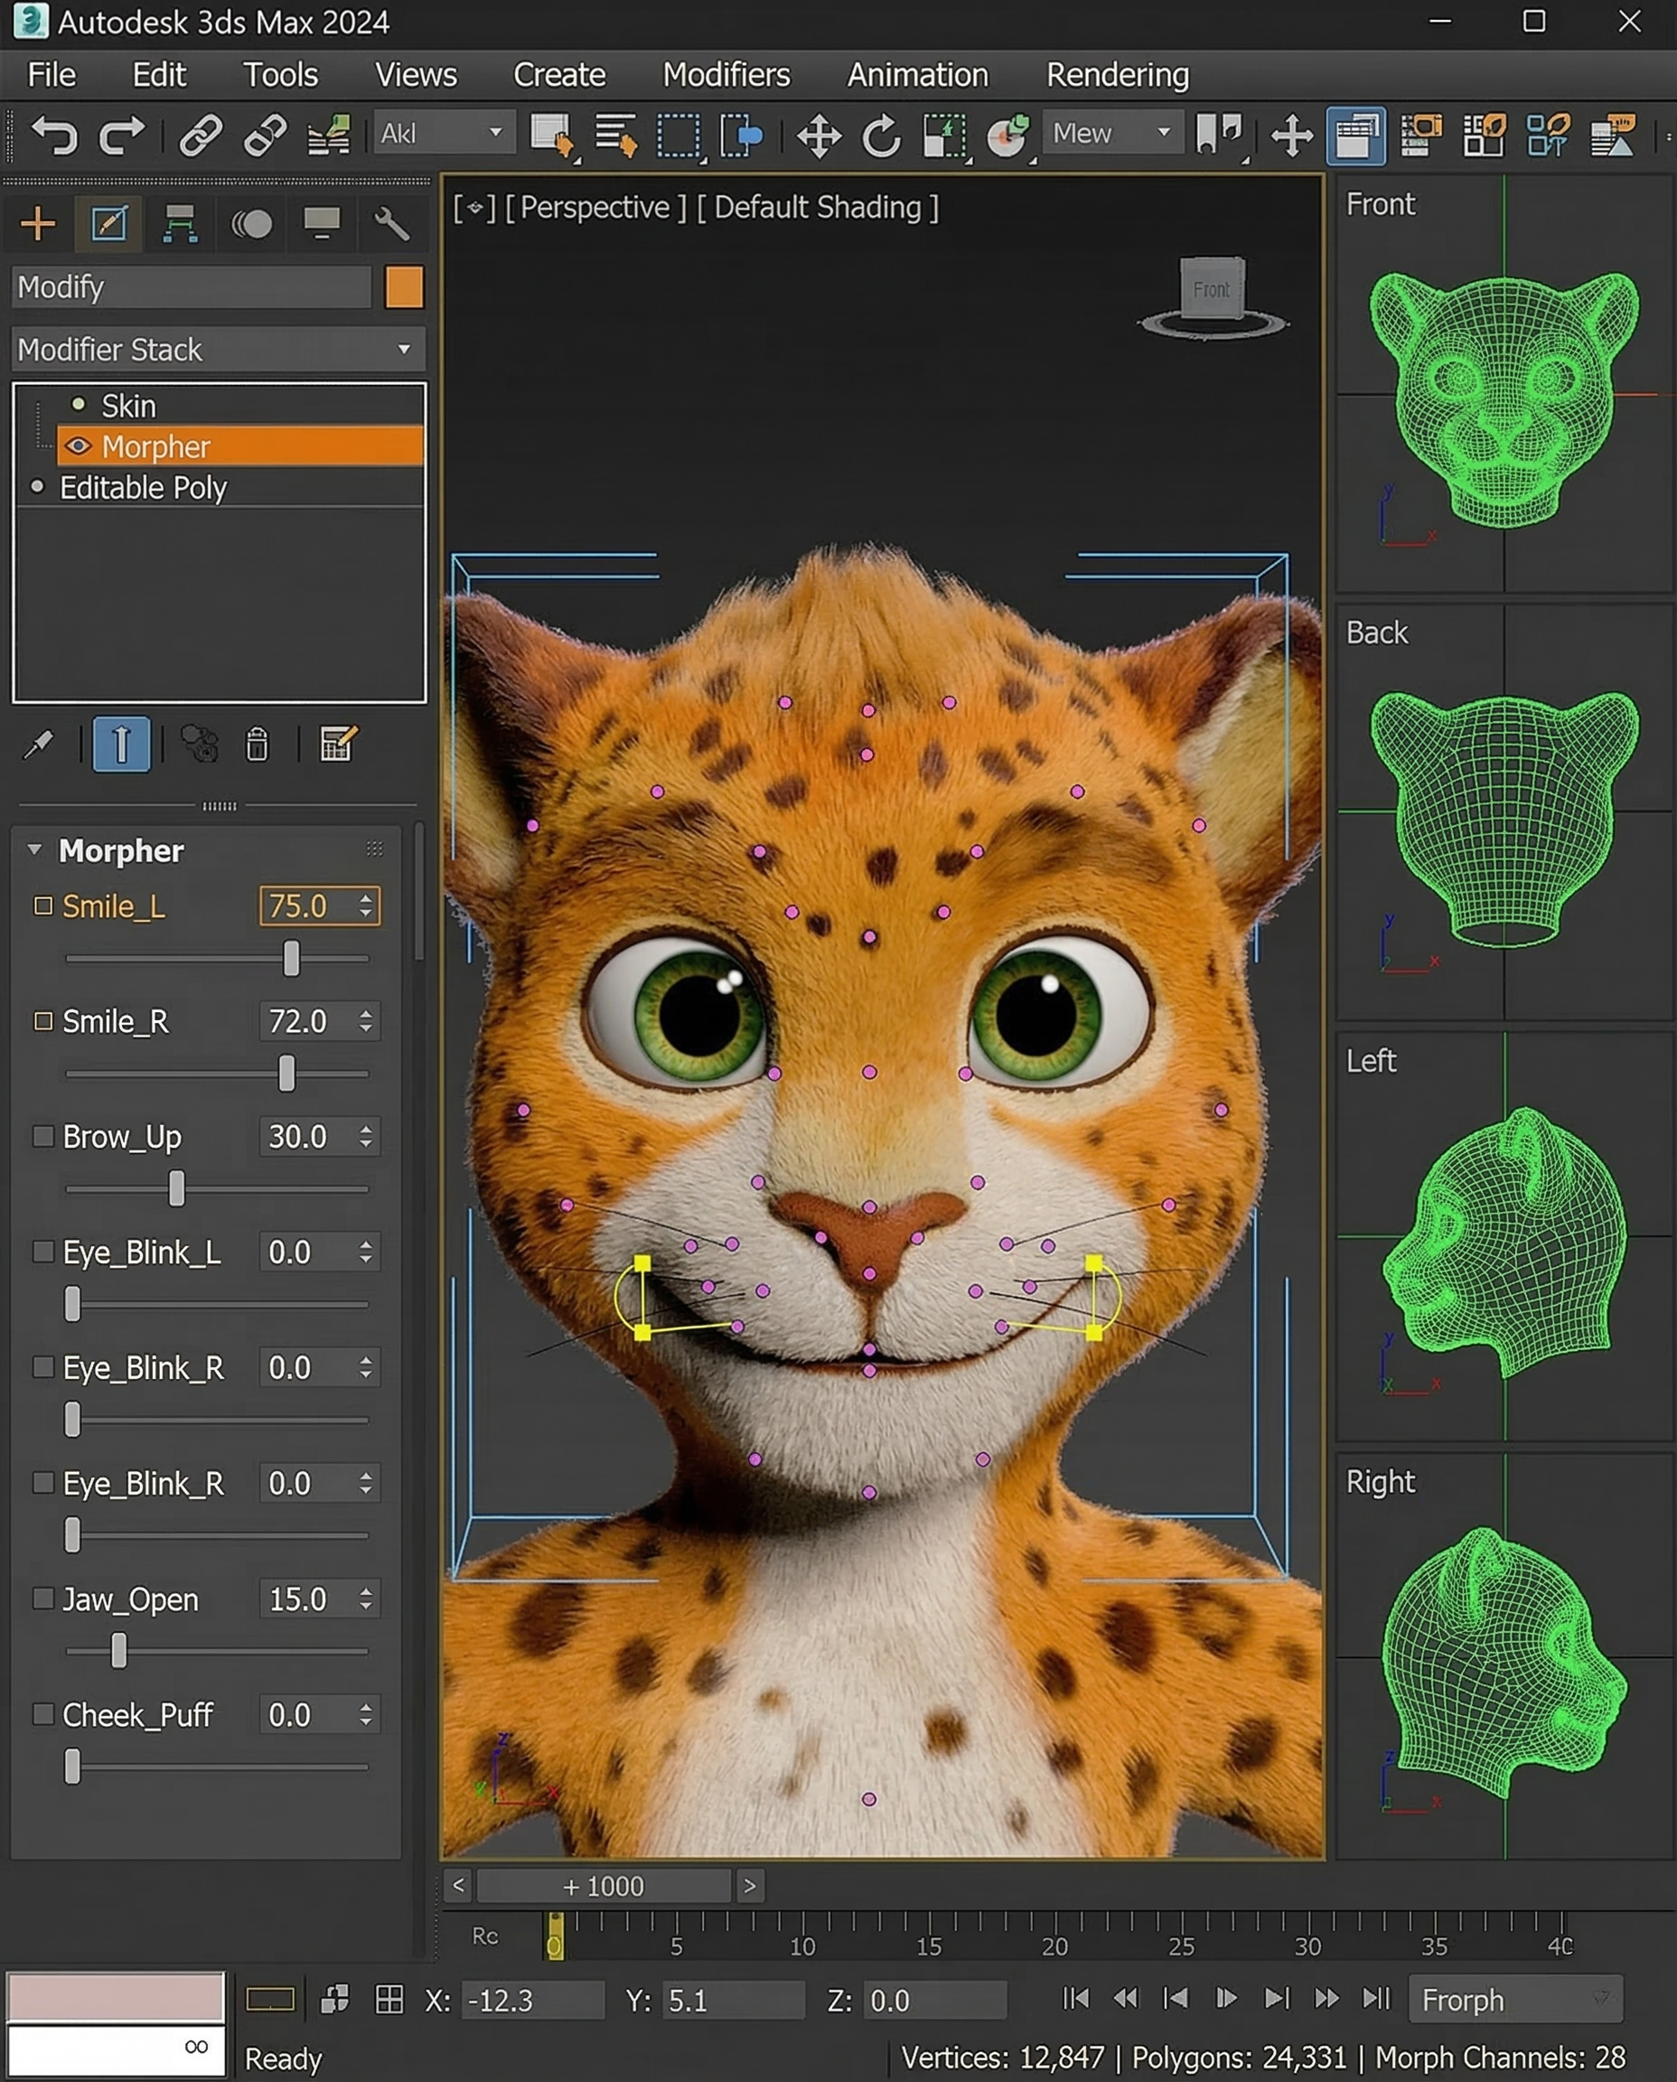Enable the Brow_Up channel checkbox
Viewport: 1677px width, 2082px height.
pos(42,1136)
